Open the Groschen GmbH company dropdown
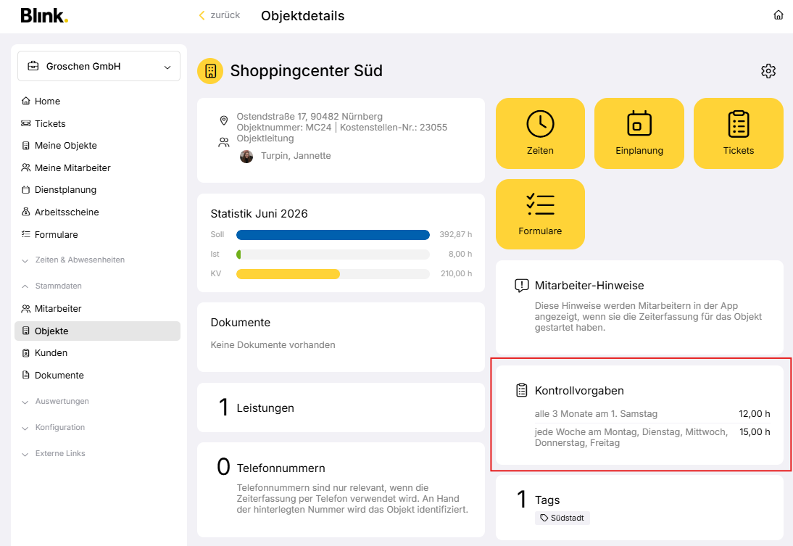Viewport: 793px width, 546px height. click(x=99, y=66)
